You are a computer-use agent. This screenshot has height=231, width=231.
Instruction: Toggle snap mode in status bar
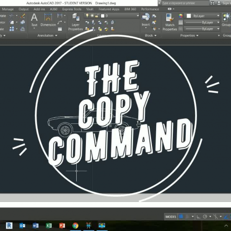(188, 217)
